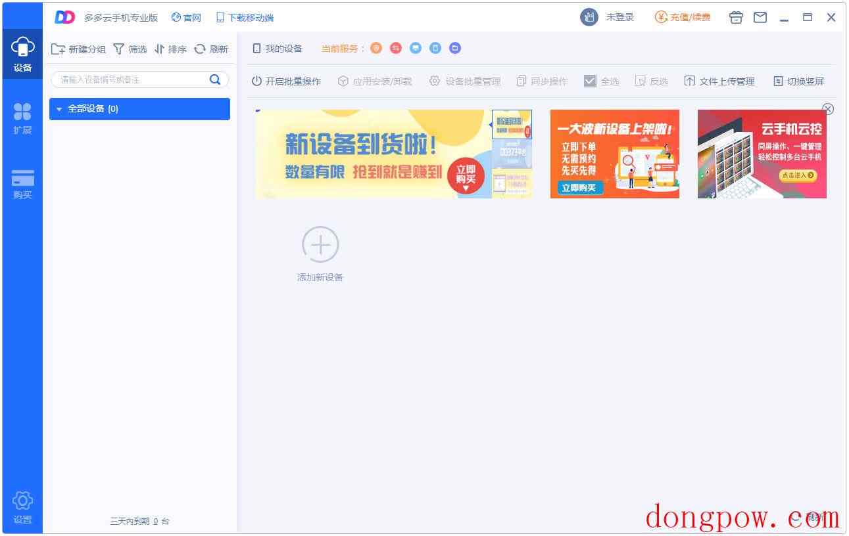This screenshot has height=536, width=849.
Task: Click the 添加新设备 label
Action: (320, 277)
